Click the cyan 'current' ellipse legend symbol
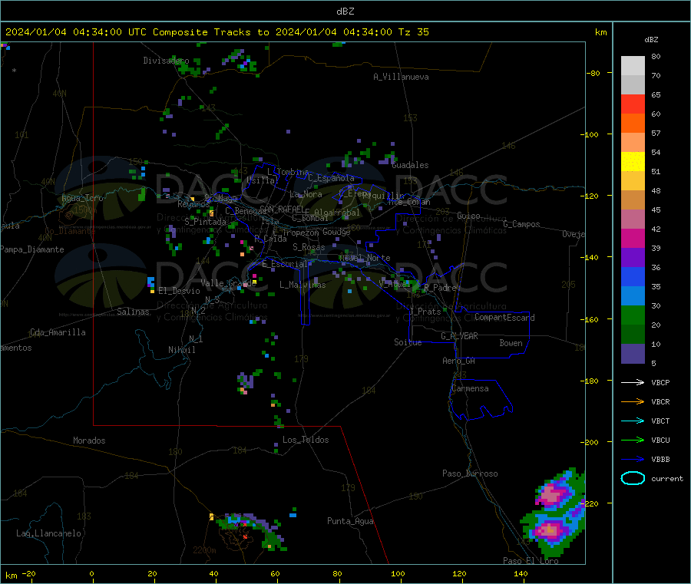Image resolution: width=691 pixels, height=584 pixels. tap(633, 478)
